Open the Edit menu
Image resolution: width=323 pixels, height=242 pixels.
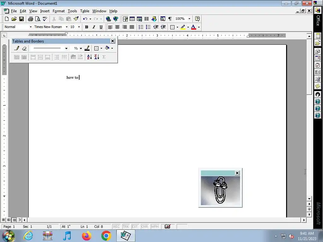coord(23,11)
